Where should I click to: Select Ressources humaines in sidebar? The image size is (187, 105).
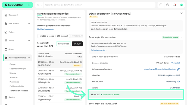point(17,58)
